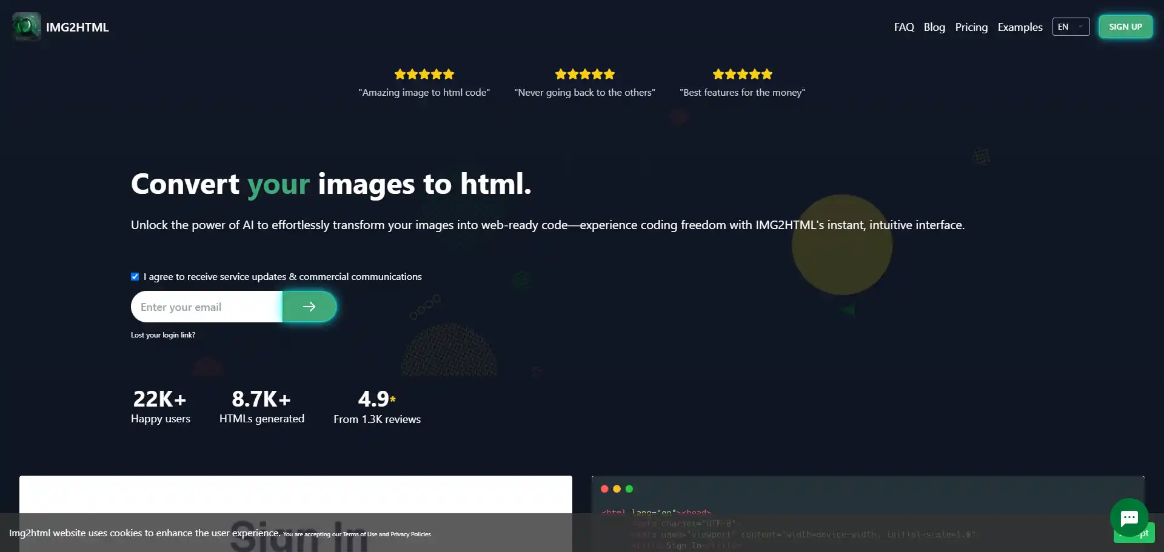The height and width of the screenshot is (552, 1164).
Task: Click the code window's green dot
Action: (629, 489)
